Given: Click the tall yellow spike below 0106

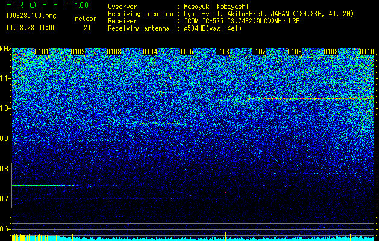Looking at the screenshot, I should pyautogui.click(x=225, y=236).
